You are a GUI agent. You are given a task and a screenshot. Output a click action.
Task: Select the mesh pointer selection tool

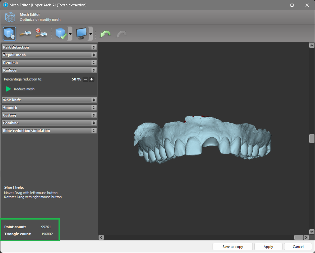(9, 33)
